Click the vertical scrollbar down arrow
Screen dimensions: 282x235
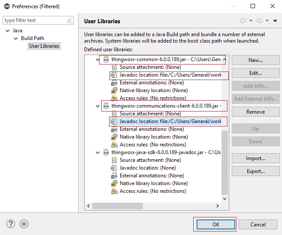[224, 199]
